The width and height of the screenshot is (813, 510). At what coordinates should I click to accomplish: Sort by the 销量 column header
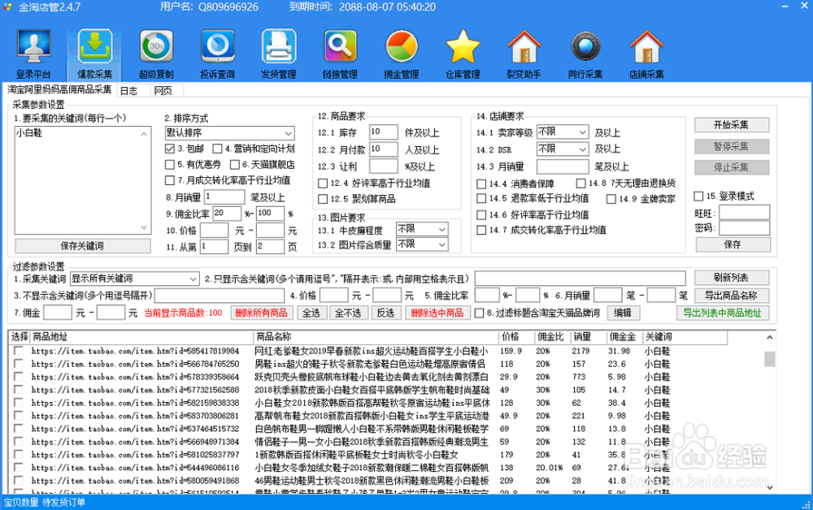(x=588, y=337)
